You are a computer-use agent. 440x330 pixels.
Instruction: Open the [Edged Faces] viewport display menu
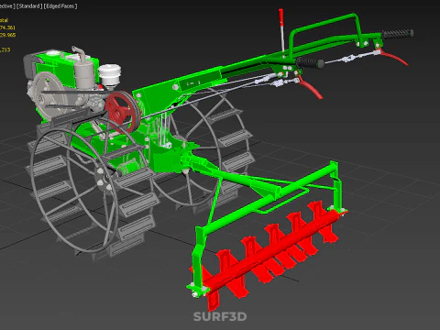pyautogui.click(x=60, y=5)
